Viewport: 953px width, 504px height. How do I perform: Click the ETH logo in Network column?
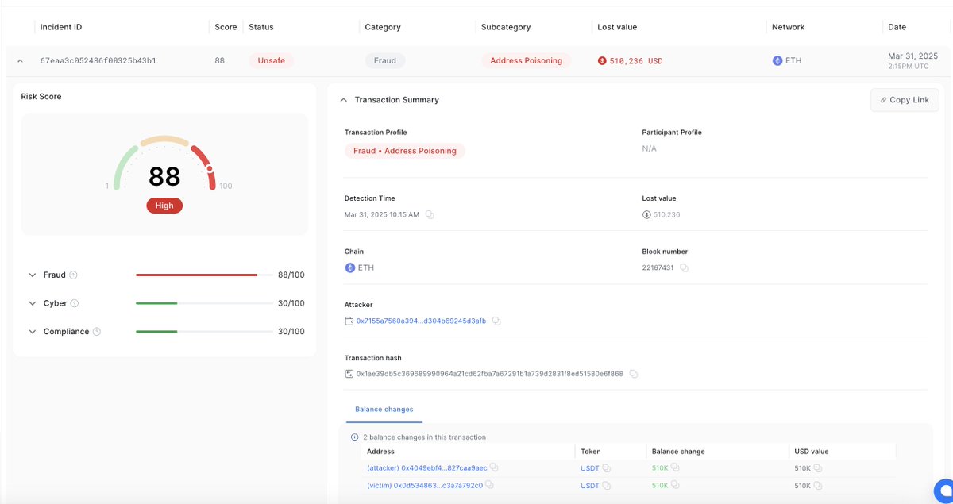point(777,60)
